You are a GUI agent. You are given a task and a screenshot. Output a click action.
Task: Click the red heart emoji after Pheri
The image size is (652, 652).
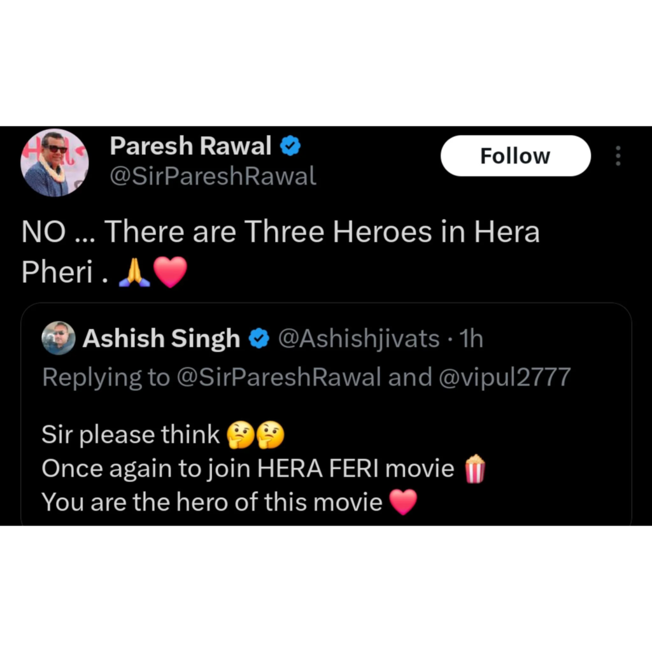171,273
